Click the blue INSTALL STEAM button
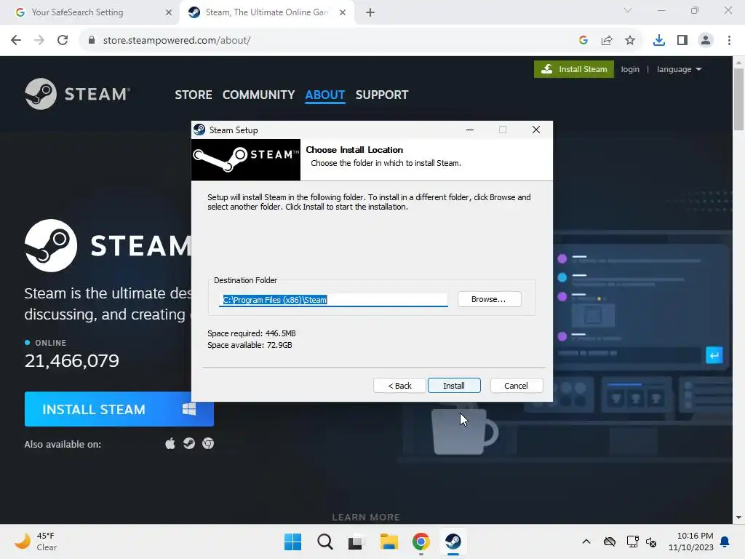The width and height of the screenshot is (745, 559). point(119,409)
